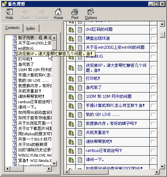Select 如何才能有效地提 tree item
Screen dimensions: 167x177
click(35, 118)
